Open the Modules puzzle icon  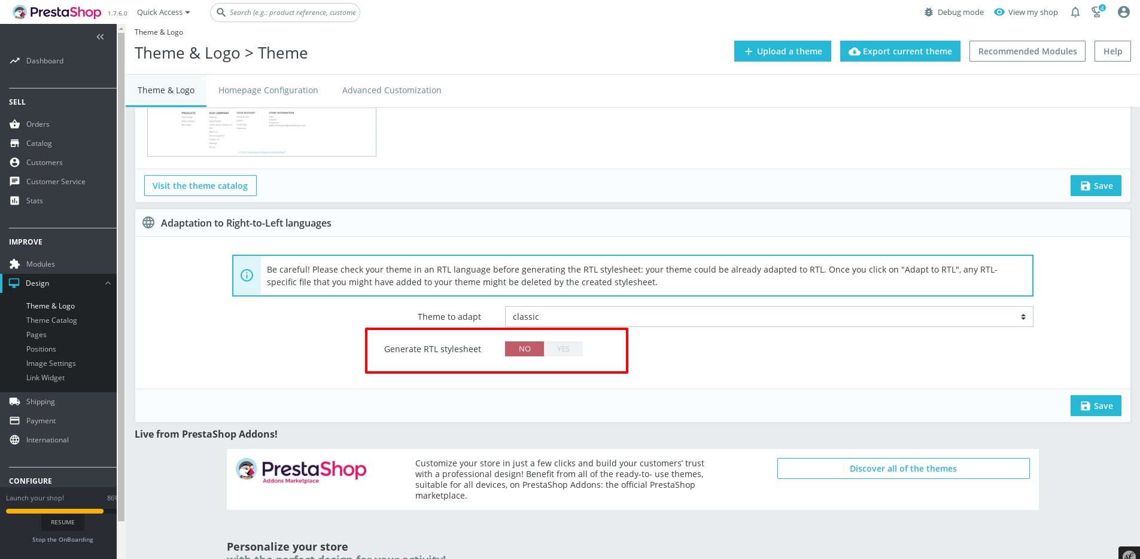click(x=14, y=264)
